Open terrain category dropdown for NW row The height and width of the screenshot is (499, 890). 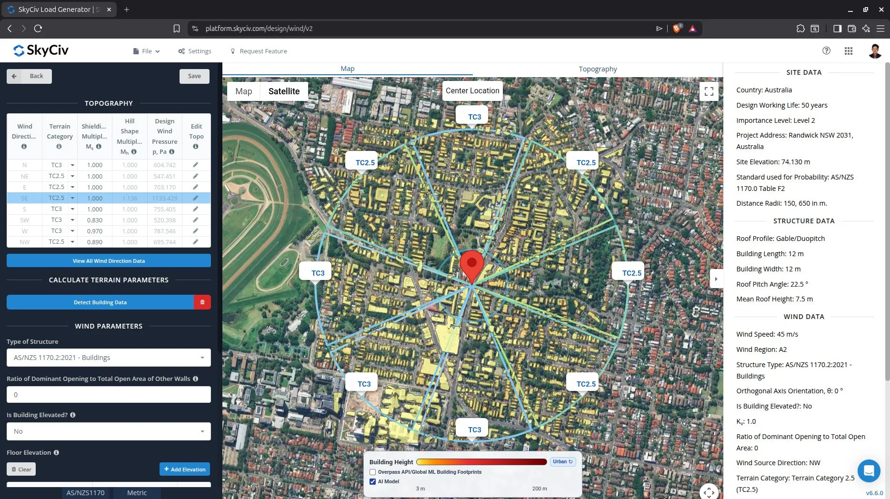tap(72, 242)
